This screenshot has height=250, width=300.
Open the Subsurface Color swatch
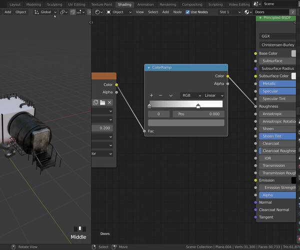click(x=293, y=76)
